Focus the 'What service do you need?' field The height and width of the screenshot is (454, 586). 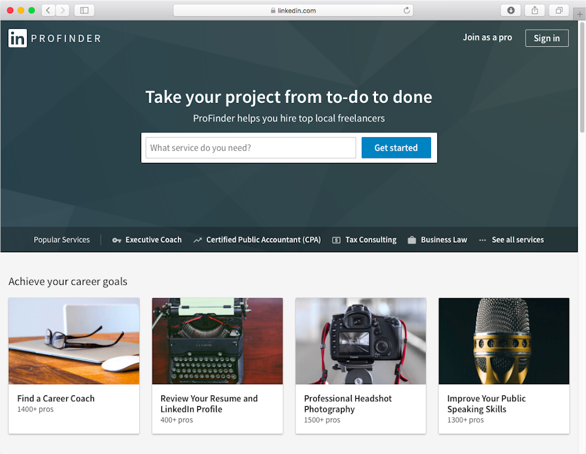(x=251, y=148)
